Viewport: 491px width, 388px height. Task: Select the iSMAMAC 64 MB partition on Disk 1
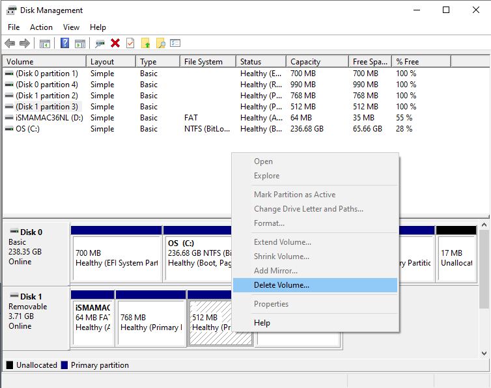click(x=92, y=318)
